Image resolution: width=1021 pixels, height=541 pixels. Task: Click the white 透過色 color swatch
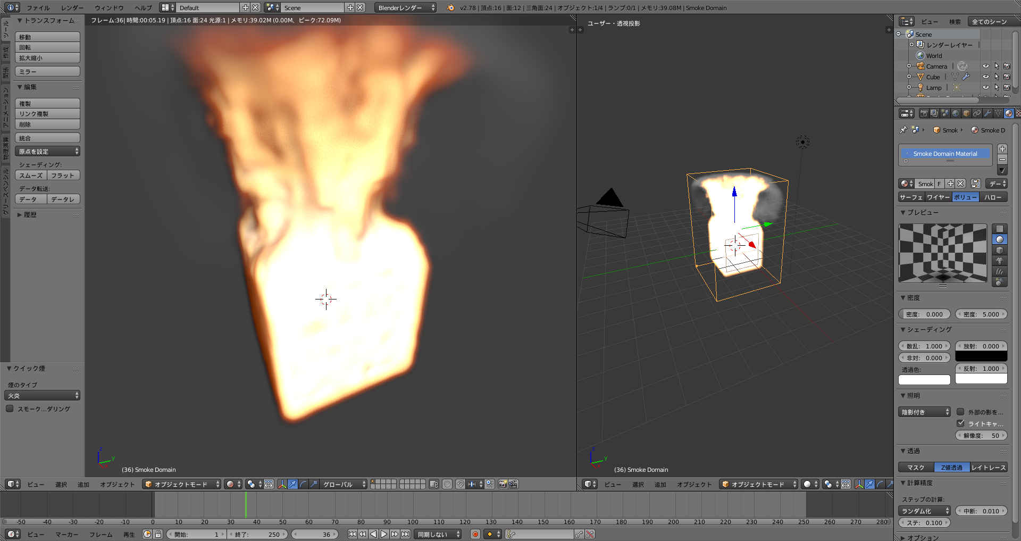(924, 380)
